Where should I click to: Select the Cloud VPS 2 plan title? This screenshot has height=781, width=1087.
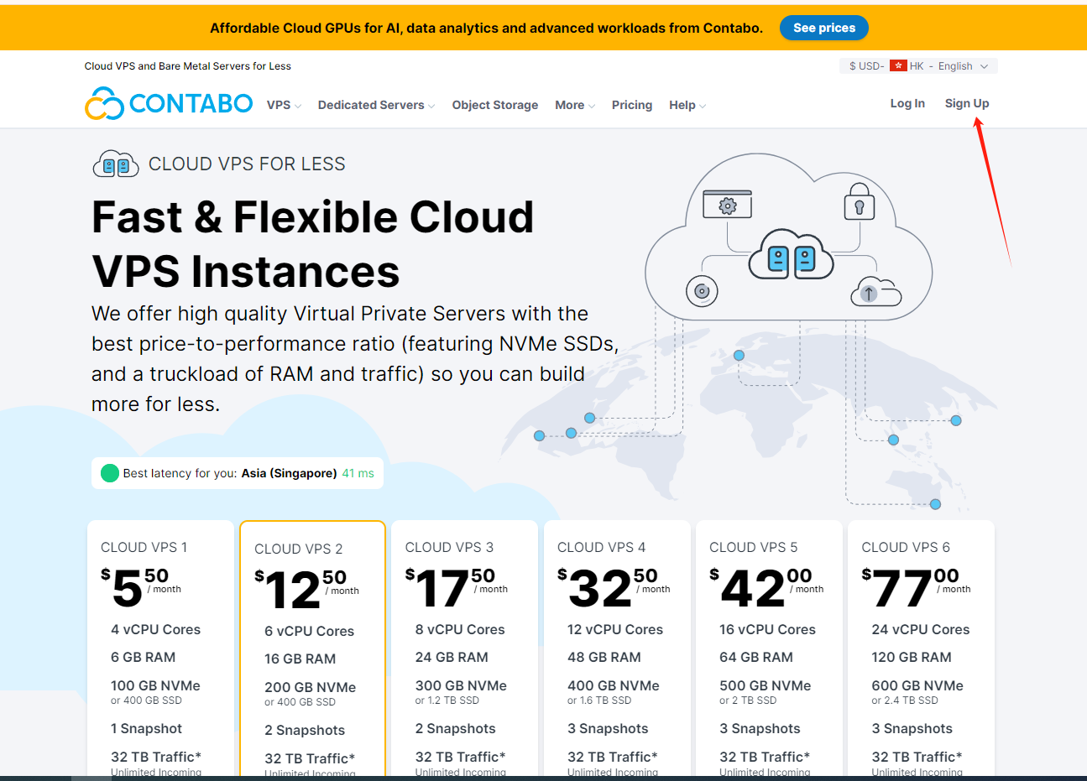pyautogui.click(x=299, y=549)
